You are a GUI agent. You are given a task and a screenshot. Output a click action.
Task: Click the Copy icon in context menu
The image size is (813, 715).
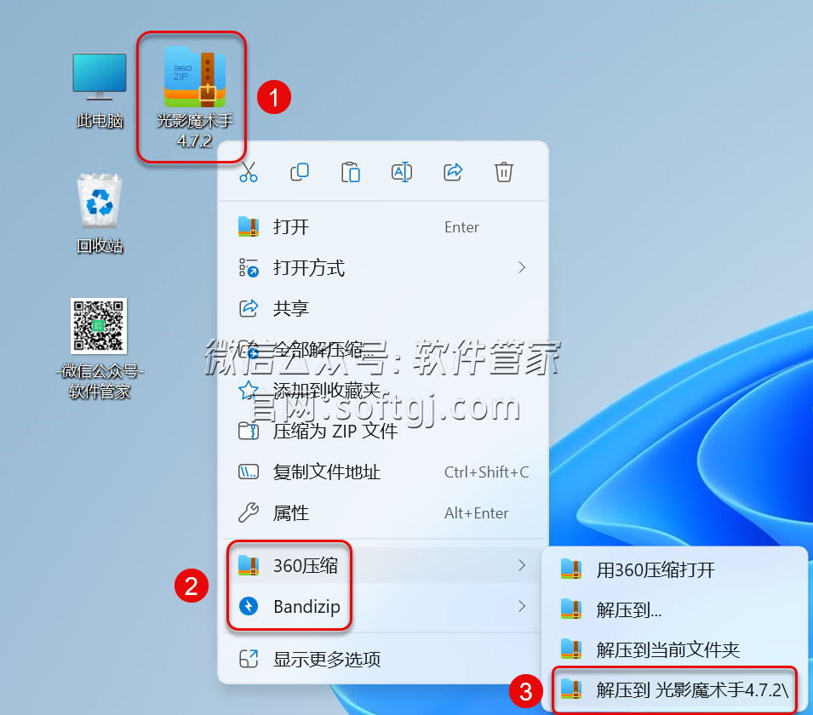[300, 172]
